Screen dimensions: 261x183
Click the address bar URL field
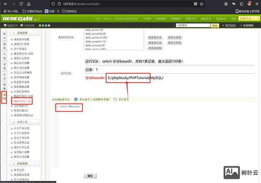[127, 4]
